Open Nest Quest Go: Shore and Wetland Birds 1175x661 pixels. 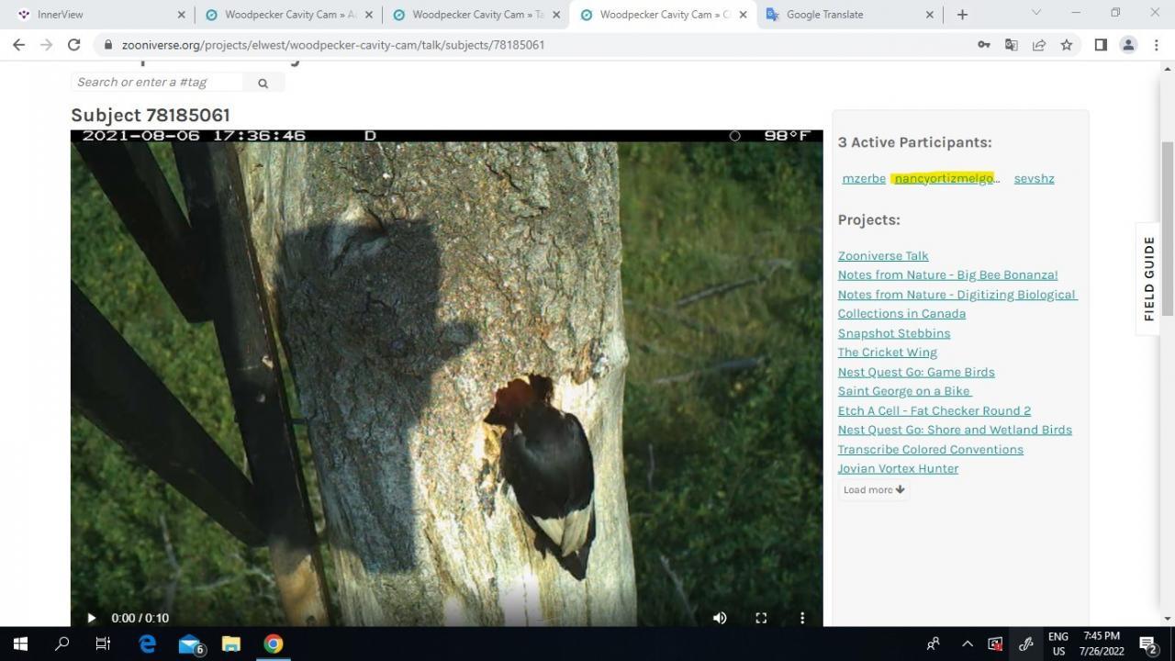click(x=955, y=430)
